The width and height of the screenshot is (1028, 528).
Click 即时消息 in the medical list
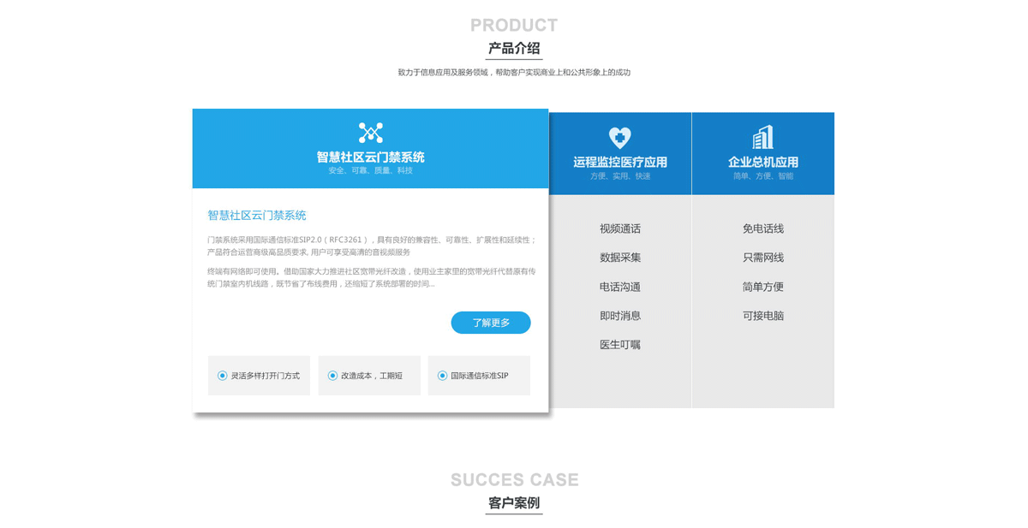[x=620, y=316]
